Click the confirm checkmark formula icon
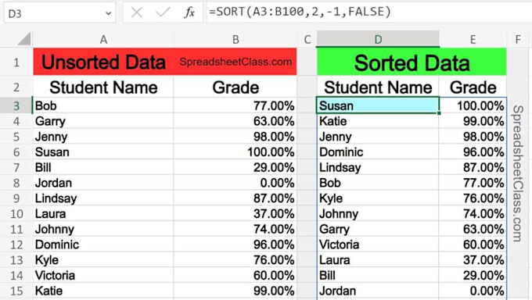The image size is (532, 300). tap(163, 12)
